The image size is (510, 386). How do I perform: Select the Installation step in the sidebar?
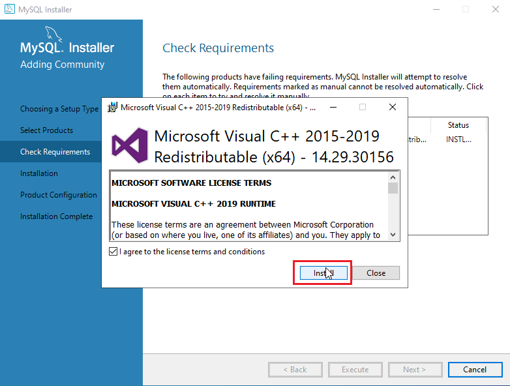(38, 173)
